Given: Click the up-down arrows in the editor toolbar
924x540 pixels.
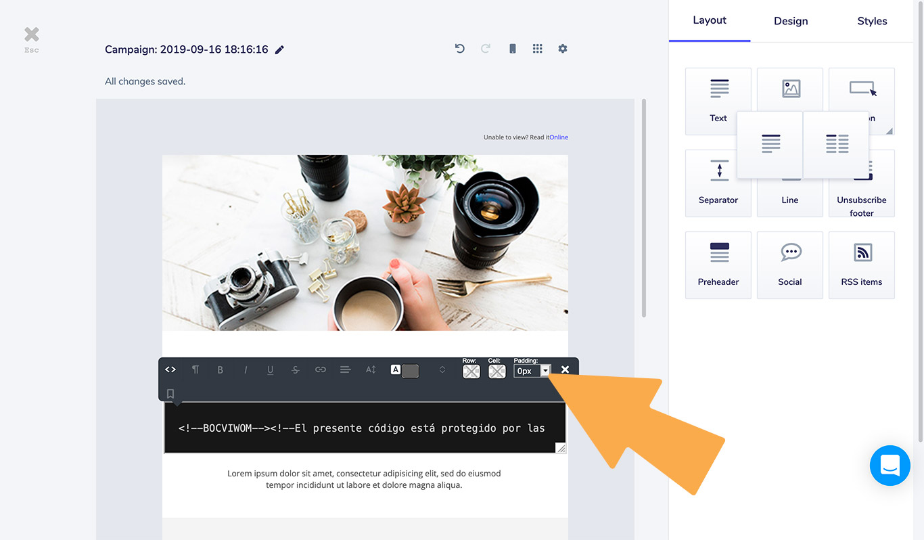Looking at the screenshot, I should [442, 369].
